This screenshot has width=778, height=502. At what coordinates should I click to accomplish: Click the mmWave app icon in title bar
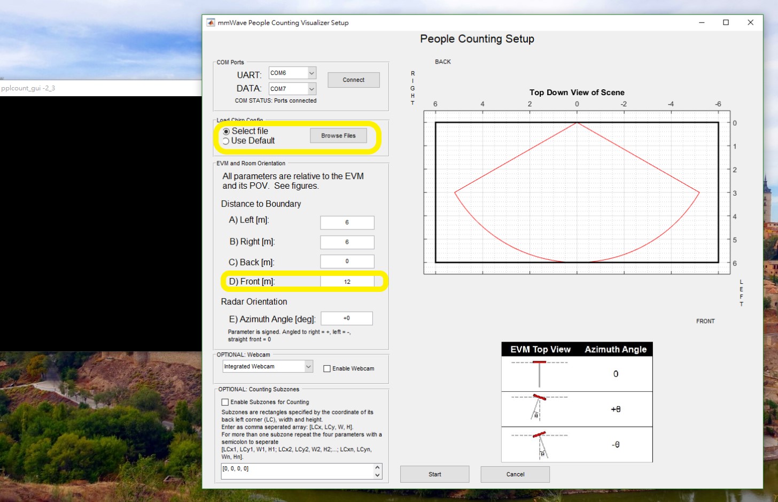pyautogui.click(x=211, y=22)
